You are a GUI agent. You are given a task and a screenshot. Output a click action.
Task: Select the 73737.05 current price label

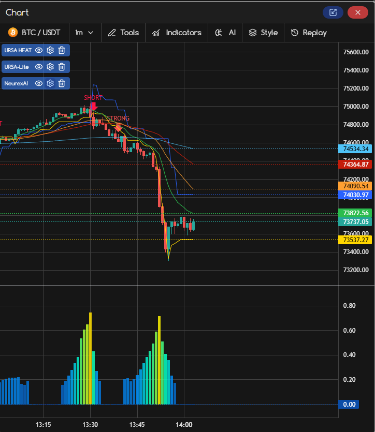[x=355, y=221]
